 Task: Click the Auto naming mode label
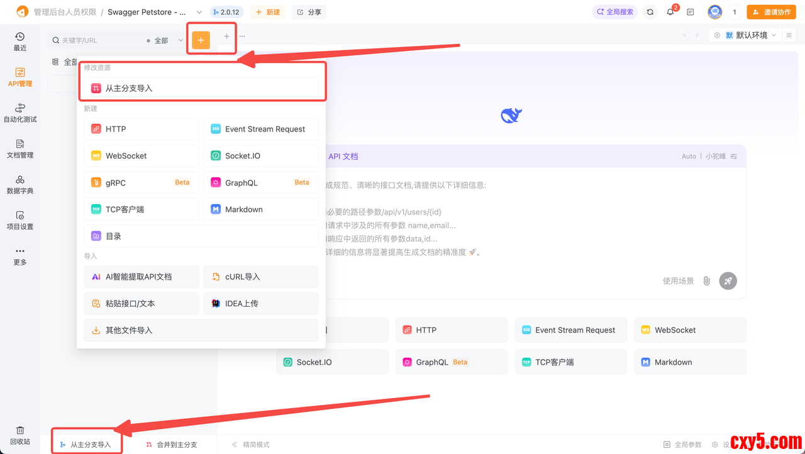click(x=689, y=157)
